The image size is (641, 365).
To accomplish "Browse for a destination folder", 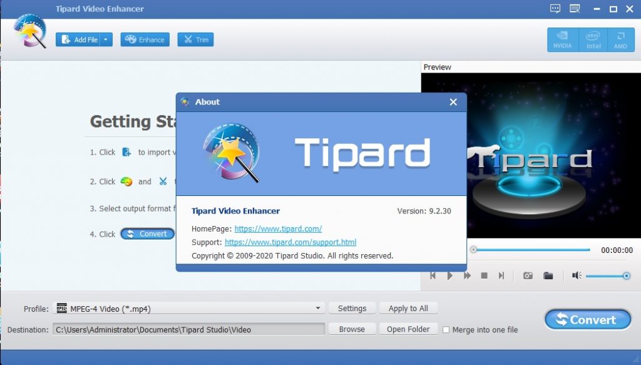I will click(x=352, y=329).
